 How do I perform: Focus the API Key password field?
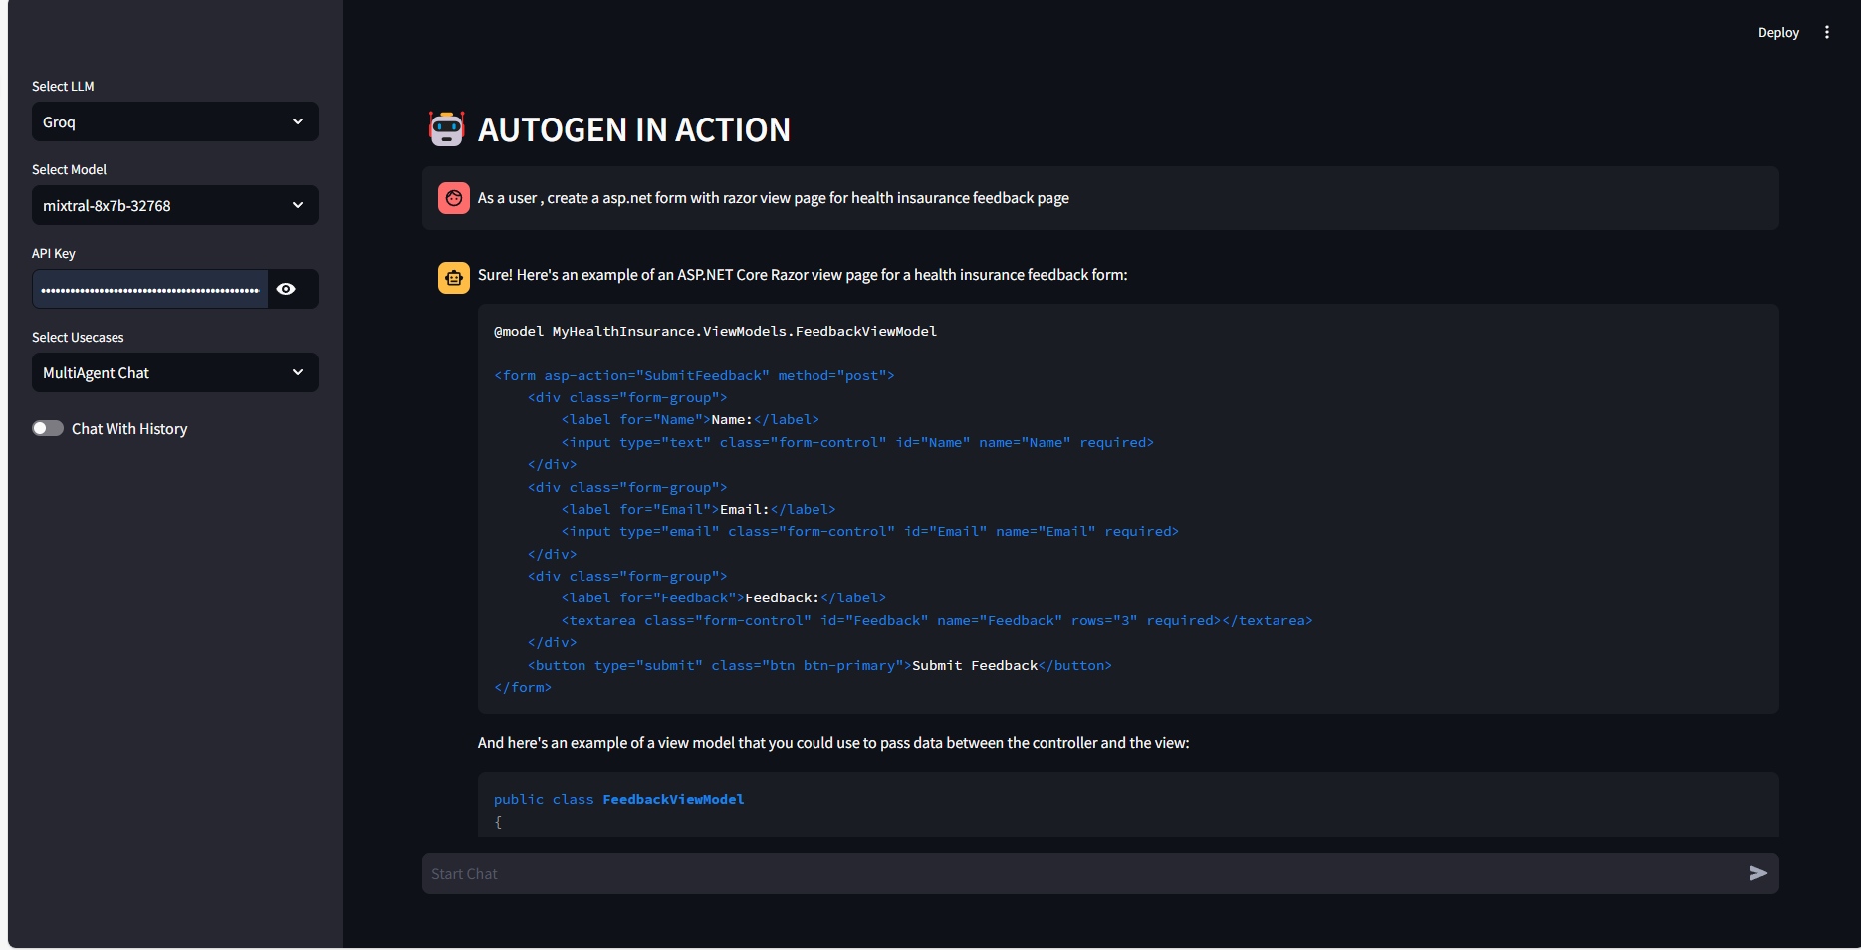tap(149, 289)
